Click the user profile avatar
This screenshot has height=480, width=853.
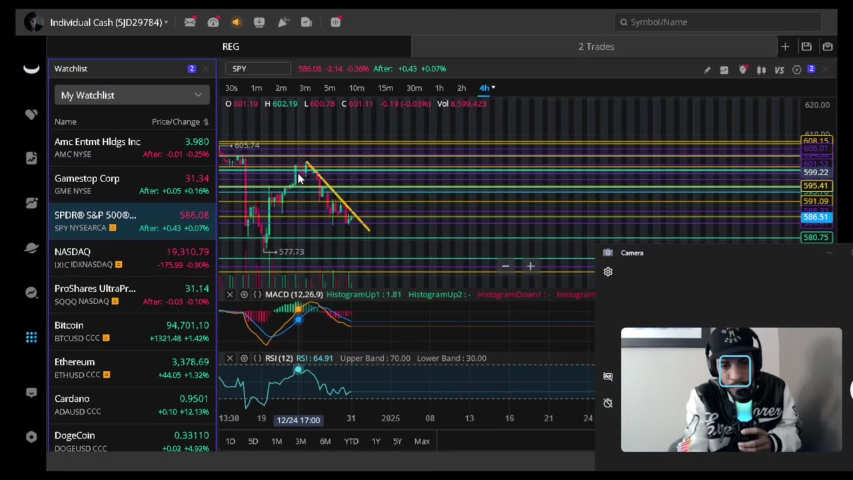[33, 22]
